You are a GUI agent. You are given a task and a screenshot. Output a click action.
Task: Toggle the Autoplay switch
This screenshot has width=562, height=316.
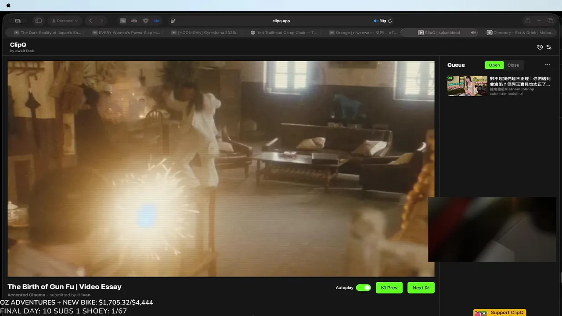click(363, 287)
